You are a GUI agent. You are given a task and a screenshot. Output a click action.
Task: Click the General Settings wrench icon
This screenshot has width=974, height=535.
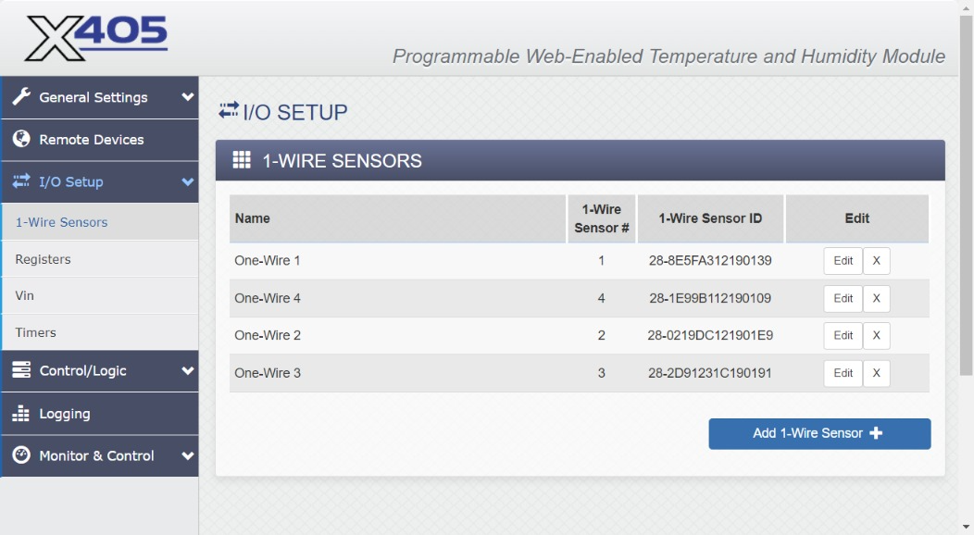tap(21, 97)
